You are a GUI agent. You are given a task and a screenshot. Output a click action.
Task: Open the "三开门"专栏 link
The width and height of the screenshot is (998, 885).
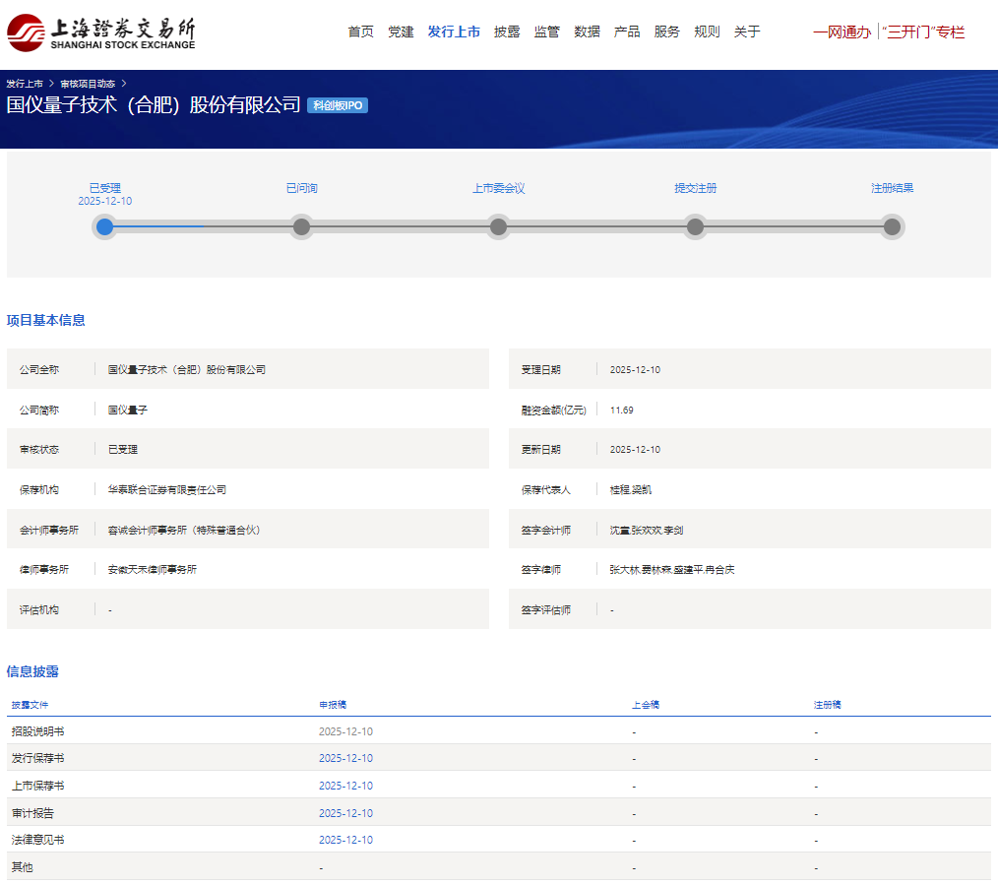tap(923, 32)
